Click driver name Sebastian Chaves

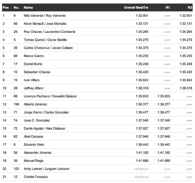[x=37, y=72]
